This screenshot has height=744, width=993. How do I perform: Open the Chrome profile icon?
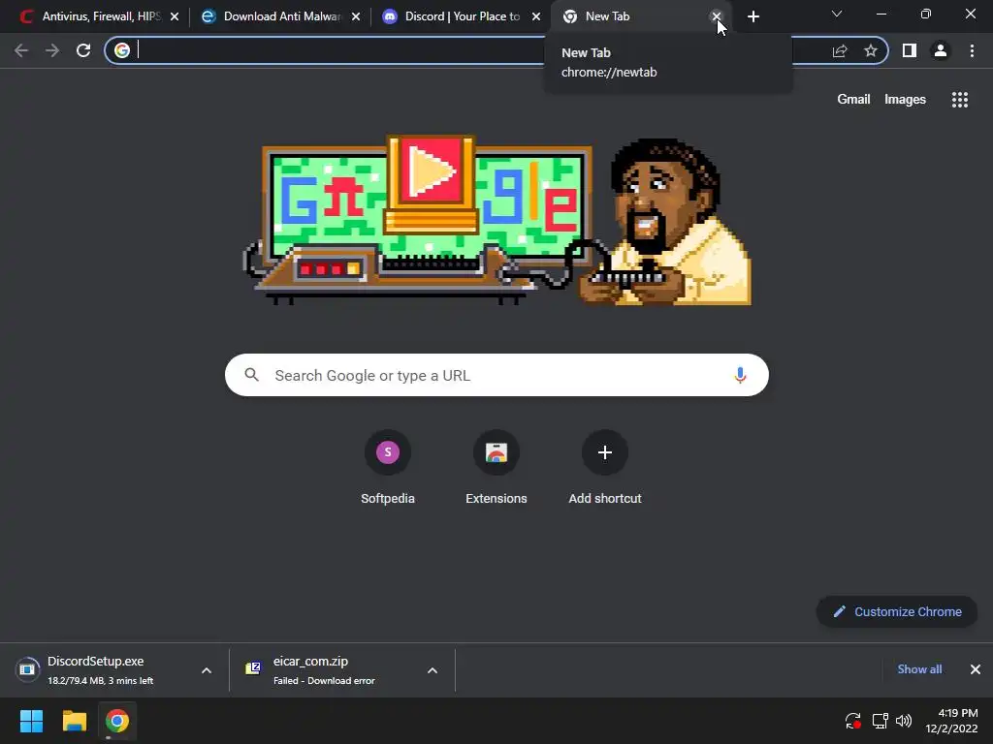[x=941, y=50]
